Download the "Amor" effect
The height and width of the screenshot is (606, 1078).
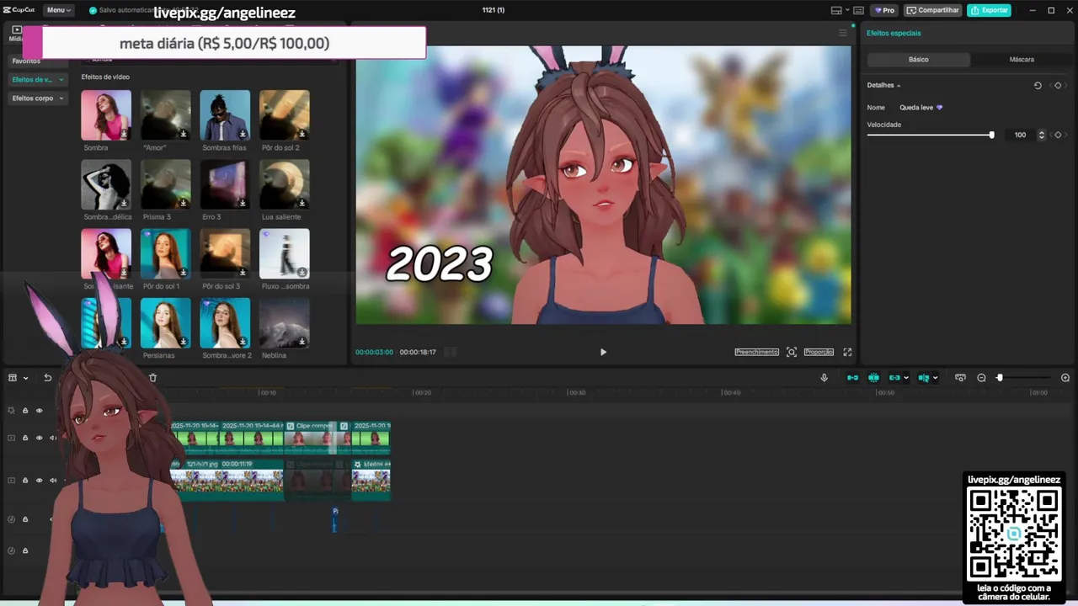[x=183, y=133]
